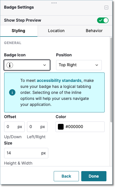Click the info circle icon in Badge Icon field
The height and width of the screenshot is (187, 115).
(10, 65)
